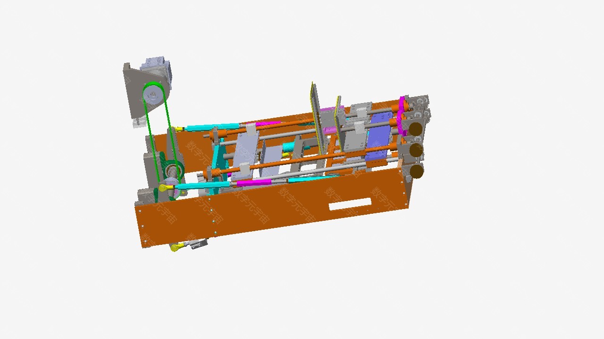Click the white rectangular slot in front panel
The image size is (604, 339).
point(350,204)
